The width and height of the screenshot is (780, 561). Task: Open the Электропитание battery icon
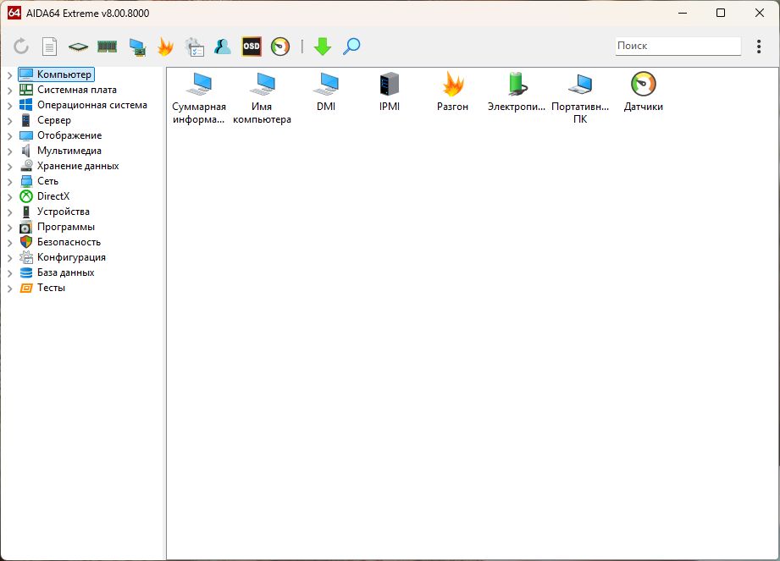517,92
